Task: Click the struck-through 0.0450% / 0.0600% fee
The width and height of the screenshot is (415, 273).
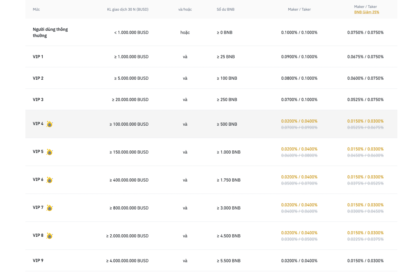Action: point(365,155)
